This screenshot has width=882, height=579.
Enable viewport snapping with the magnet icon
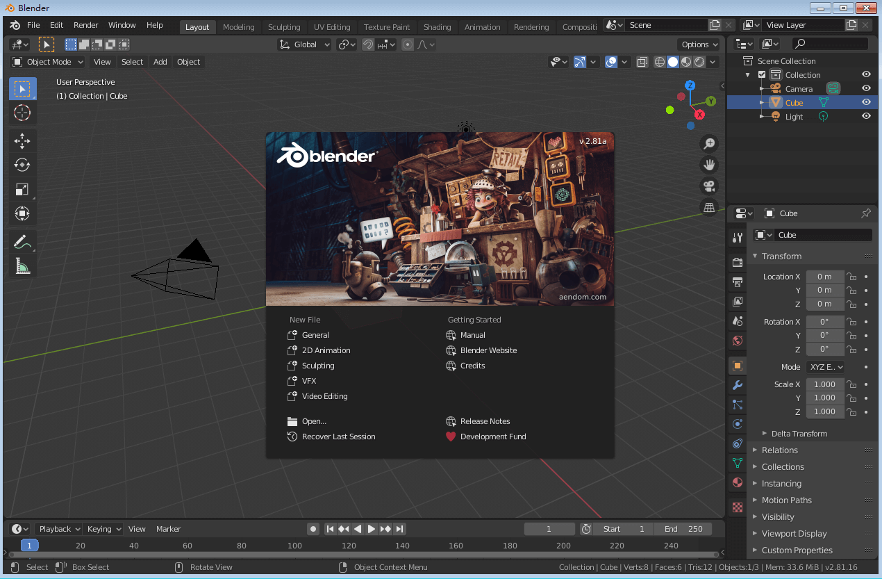(367, 44)
